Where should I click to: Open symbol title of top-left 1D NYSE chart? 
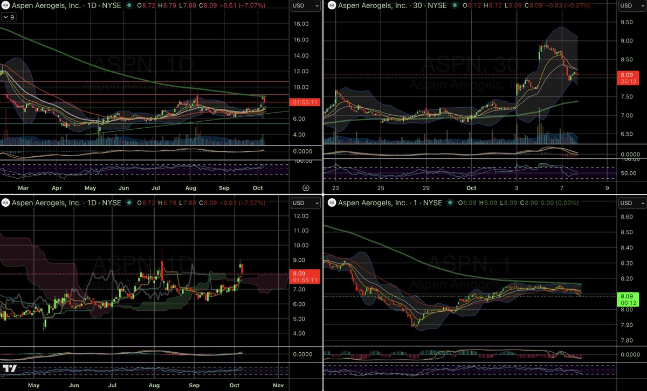click(67, 5)
